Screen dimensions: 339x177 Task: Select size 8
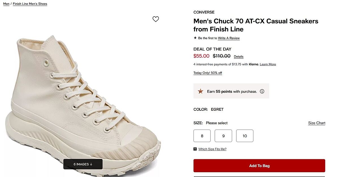[x=202, y=136]
